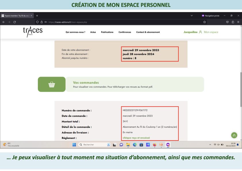Launch Microsoft Edge from the taskbar
This screenshot has height=171, width=242.
coord(135,145)
